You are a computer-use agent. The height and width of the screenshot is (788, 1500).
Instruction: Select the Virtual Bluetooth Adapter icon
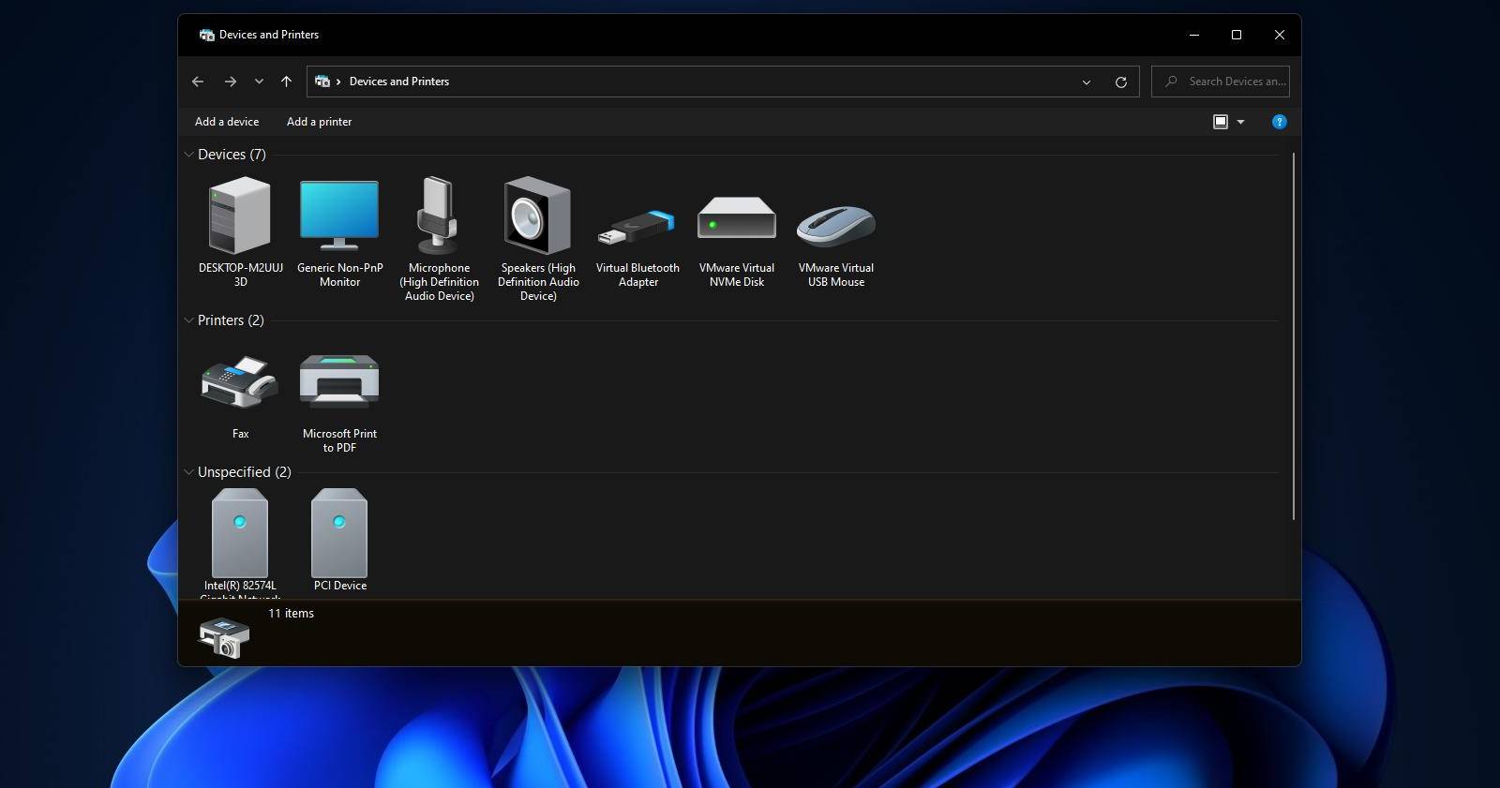click(x=637, y=226)
